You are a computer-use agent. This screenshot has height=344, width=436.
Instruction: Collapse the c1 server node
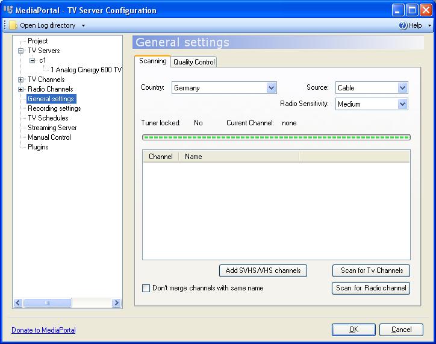pyautogui.click(x=33, y=60)
